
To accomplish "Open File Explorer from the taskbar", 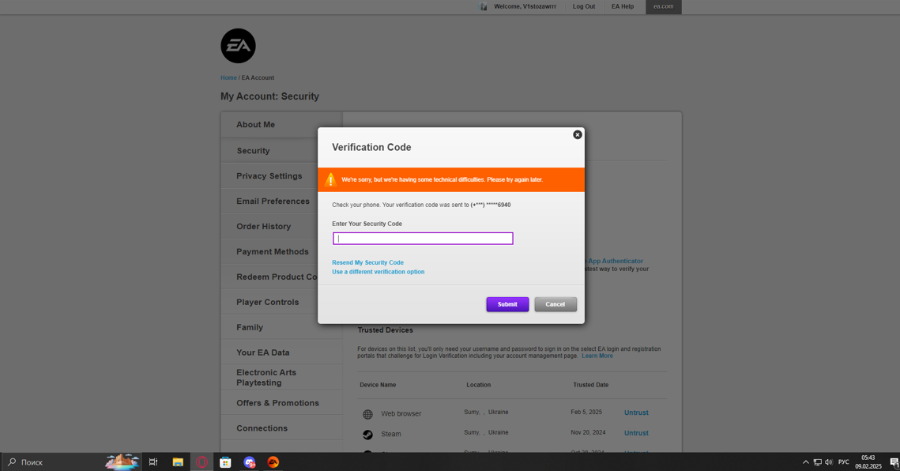I will pyautogui.click(x=178, y=462).
